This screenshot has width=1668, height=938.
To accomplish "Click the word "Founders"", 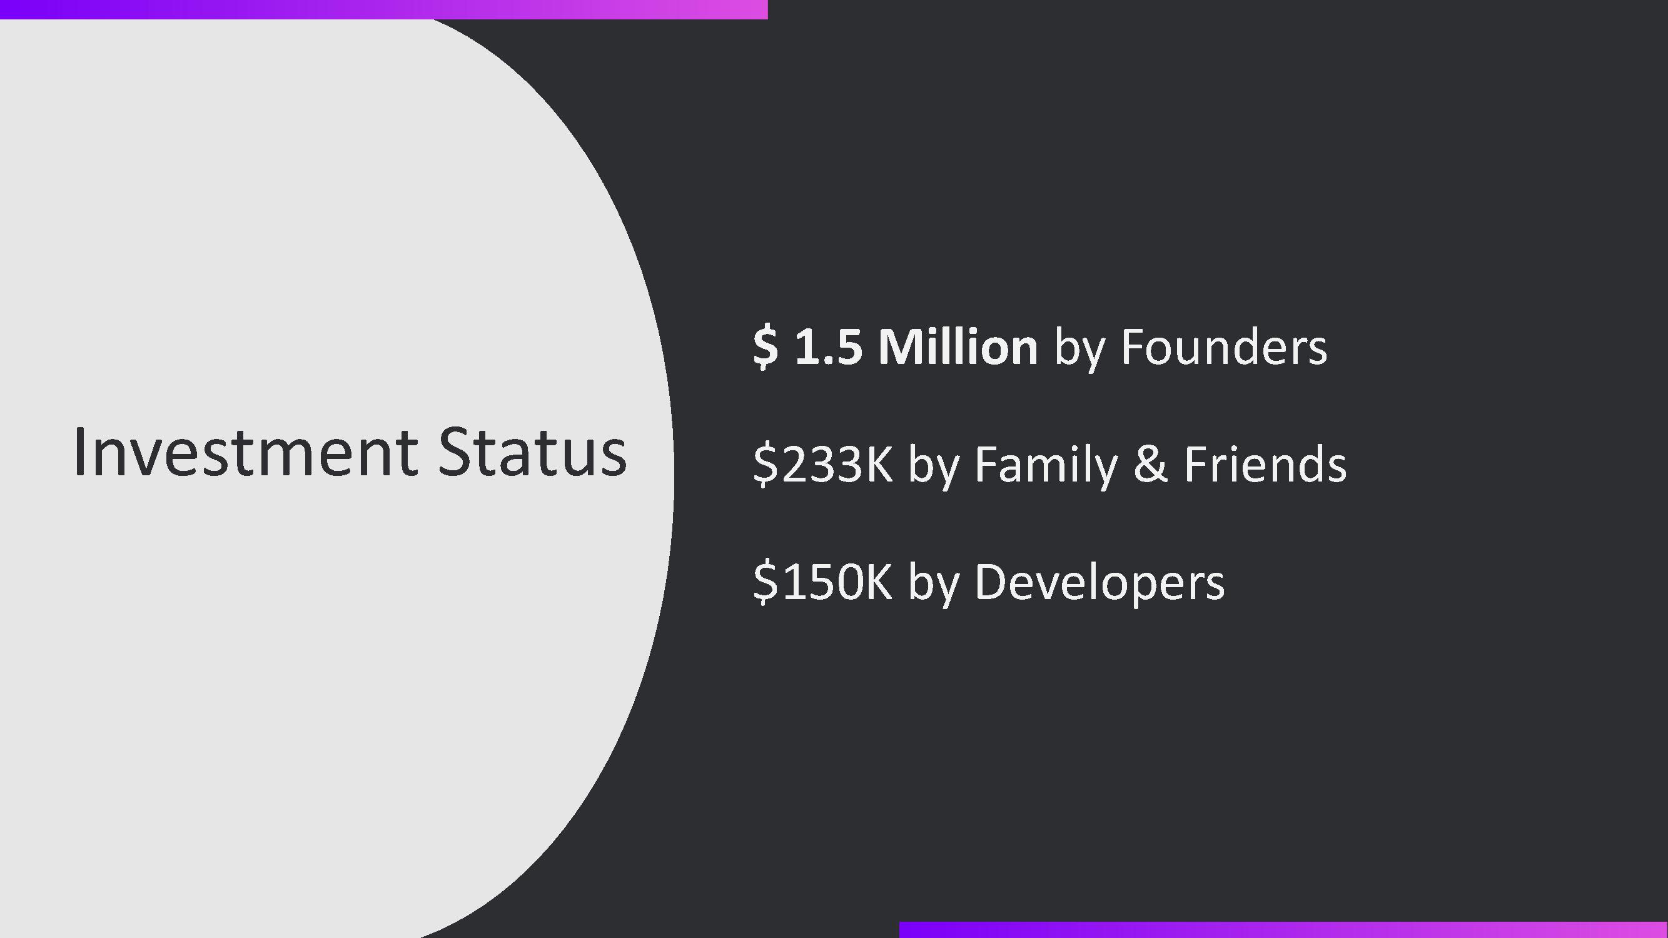I will pos(1224,348).
